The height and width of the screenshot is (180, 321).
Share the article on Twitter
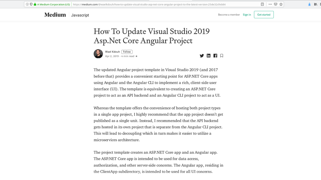pos(202,56)
